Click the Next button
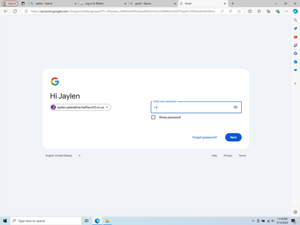The height and width of the screenshot is (225, 300). pos(233,137)
